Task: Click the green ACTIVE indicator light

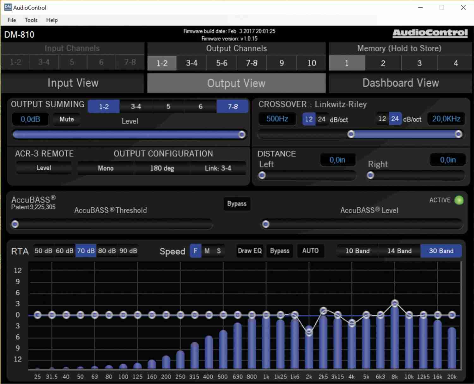Action: pos(459,200)
